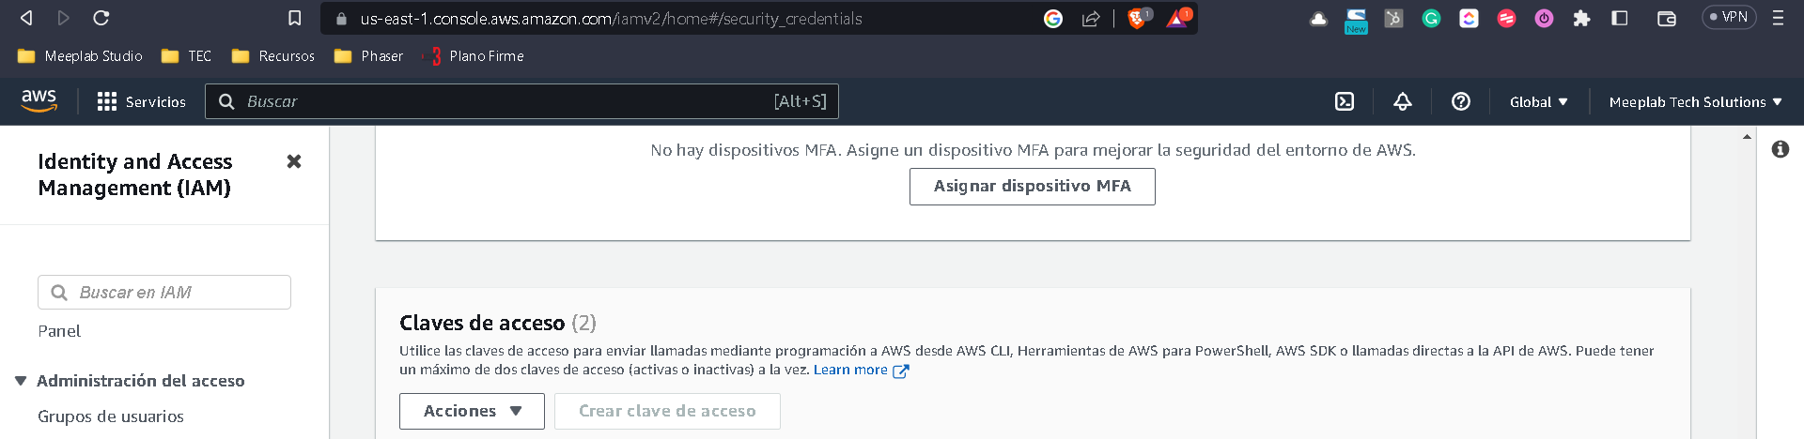Bookmark this page in the address bar
The height and width of the screenshot is (439, 1804).
294,18
